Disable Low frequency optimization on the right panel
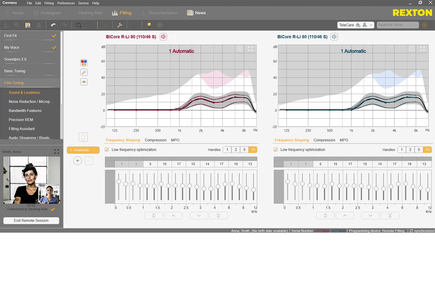The image size is (435, 290). pyautogui.click(x=276, y=149)
